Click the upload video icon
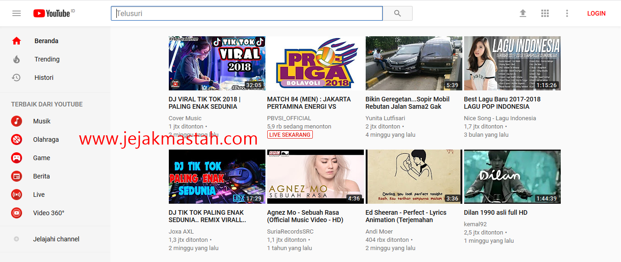The width and height of the screenshot is (621, 262). coord(523,13)
